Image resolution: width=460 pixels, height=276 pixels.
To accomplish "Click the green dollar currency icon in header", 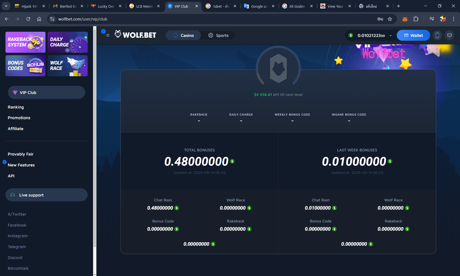I will pos(351,35).
